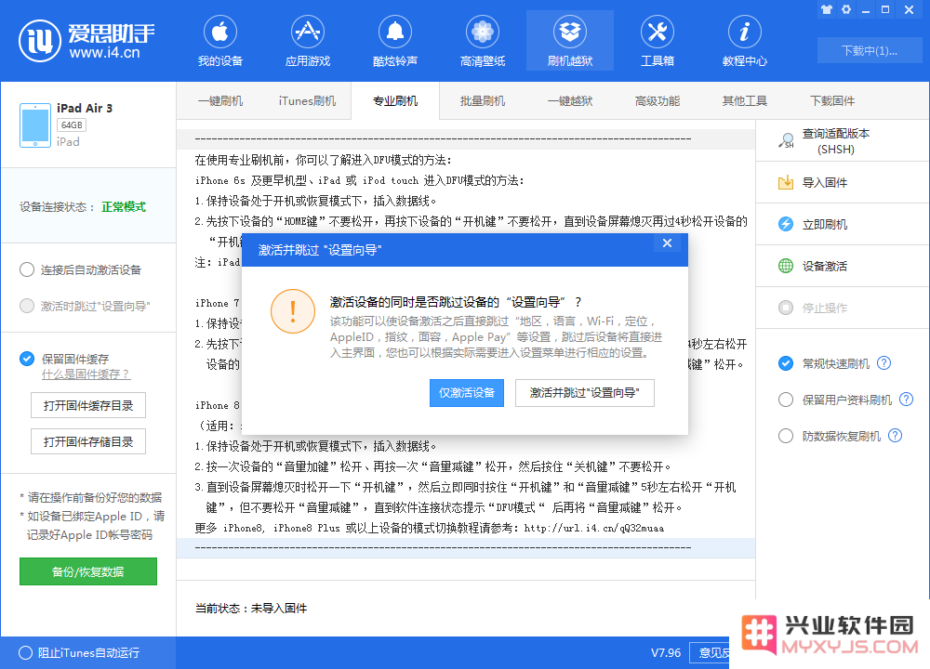
Task: Click 正常模式 connection status text
Action: click(x=124, y=207)
